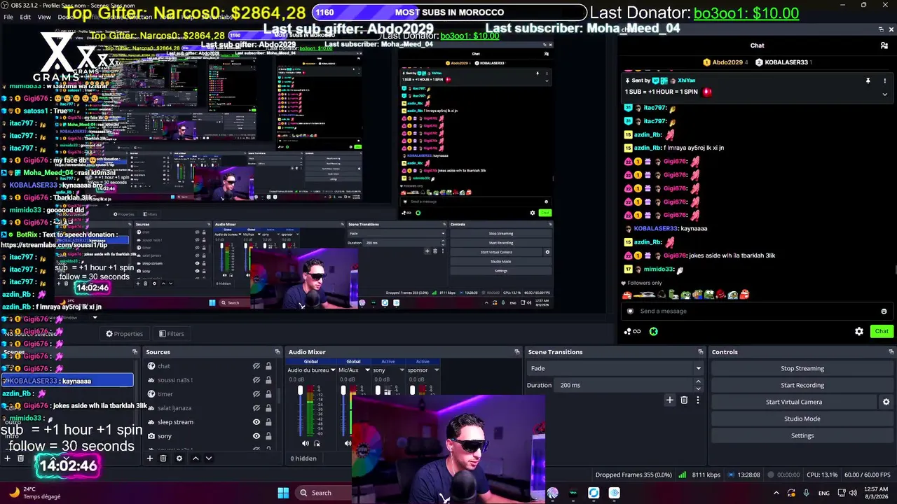Mute the Audio du bureau speaker icon
This screenshot has height=504, width=897.
point(306,443)
